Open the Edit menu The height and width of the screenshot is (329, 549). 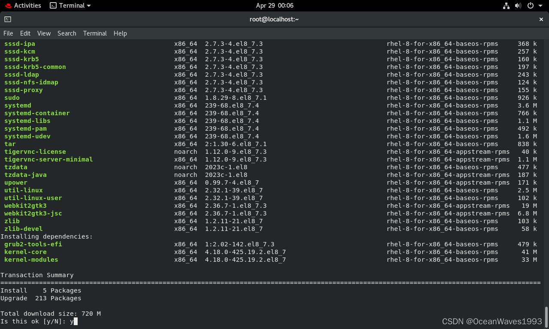click(x=25, y=33)
